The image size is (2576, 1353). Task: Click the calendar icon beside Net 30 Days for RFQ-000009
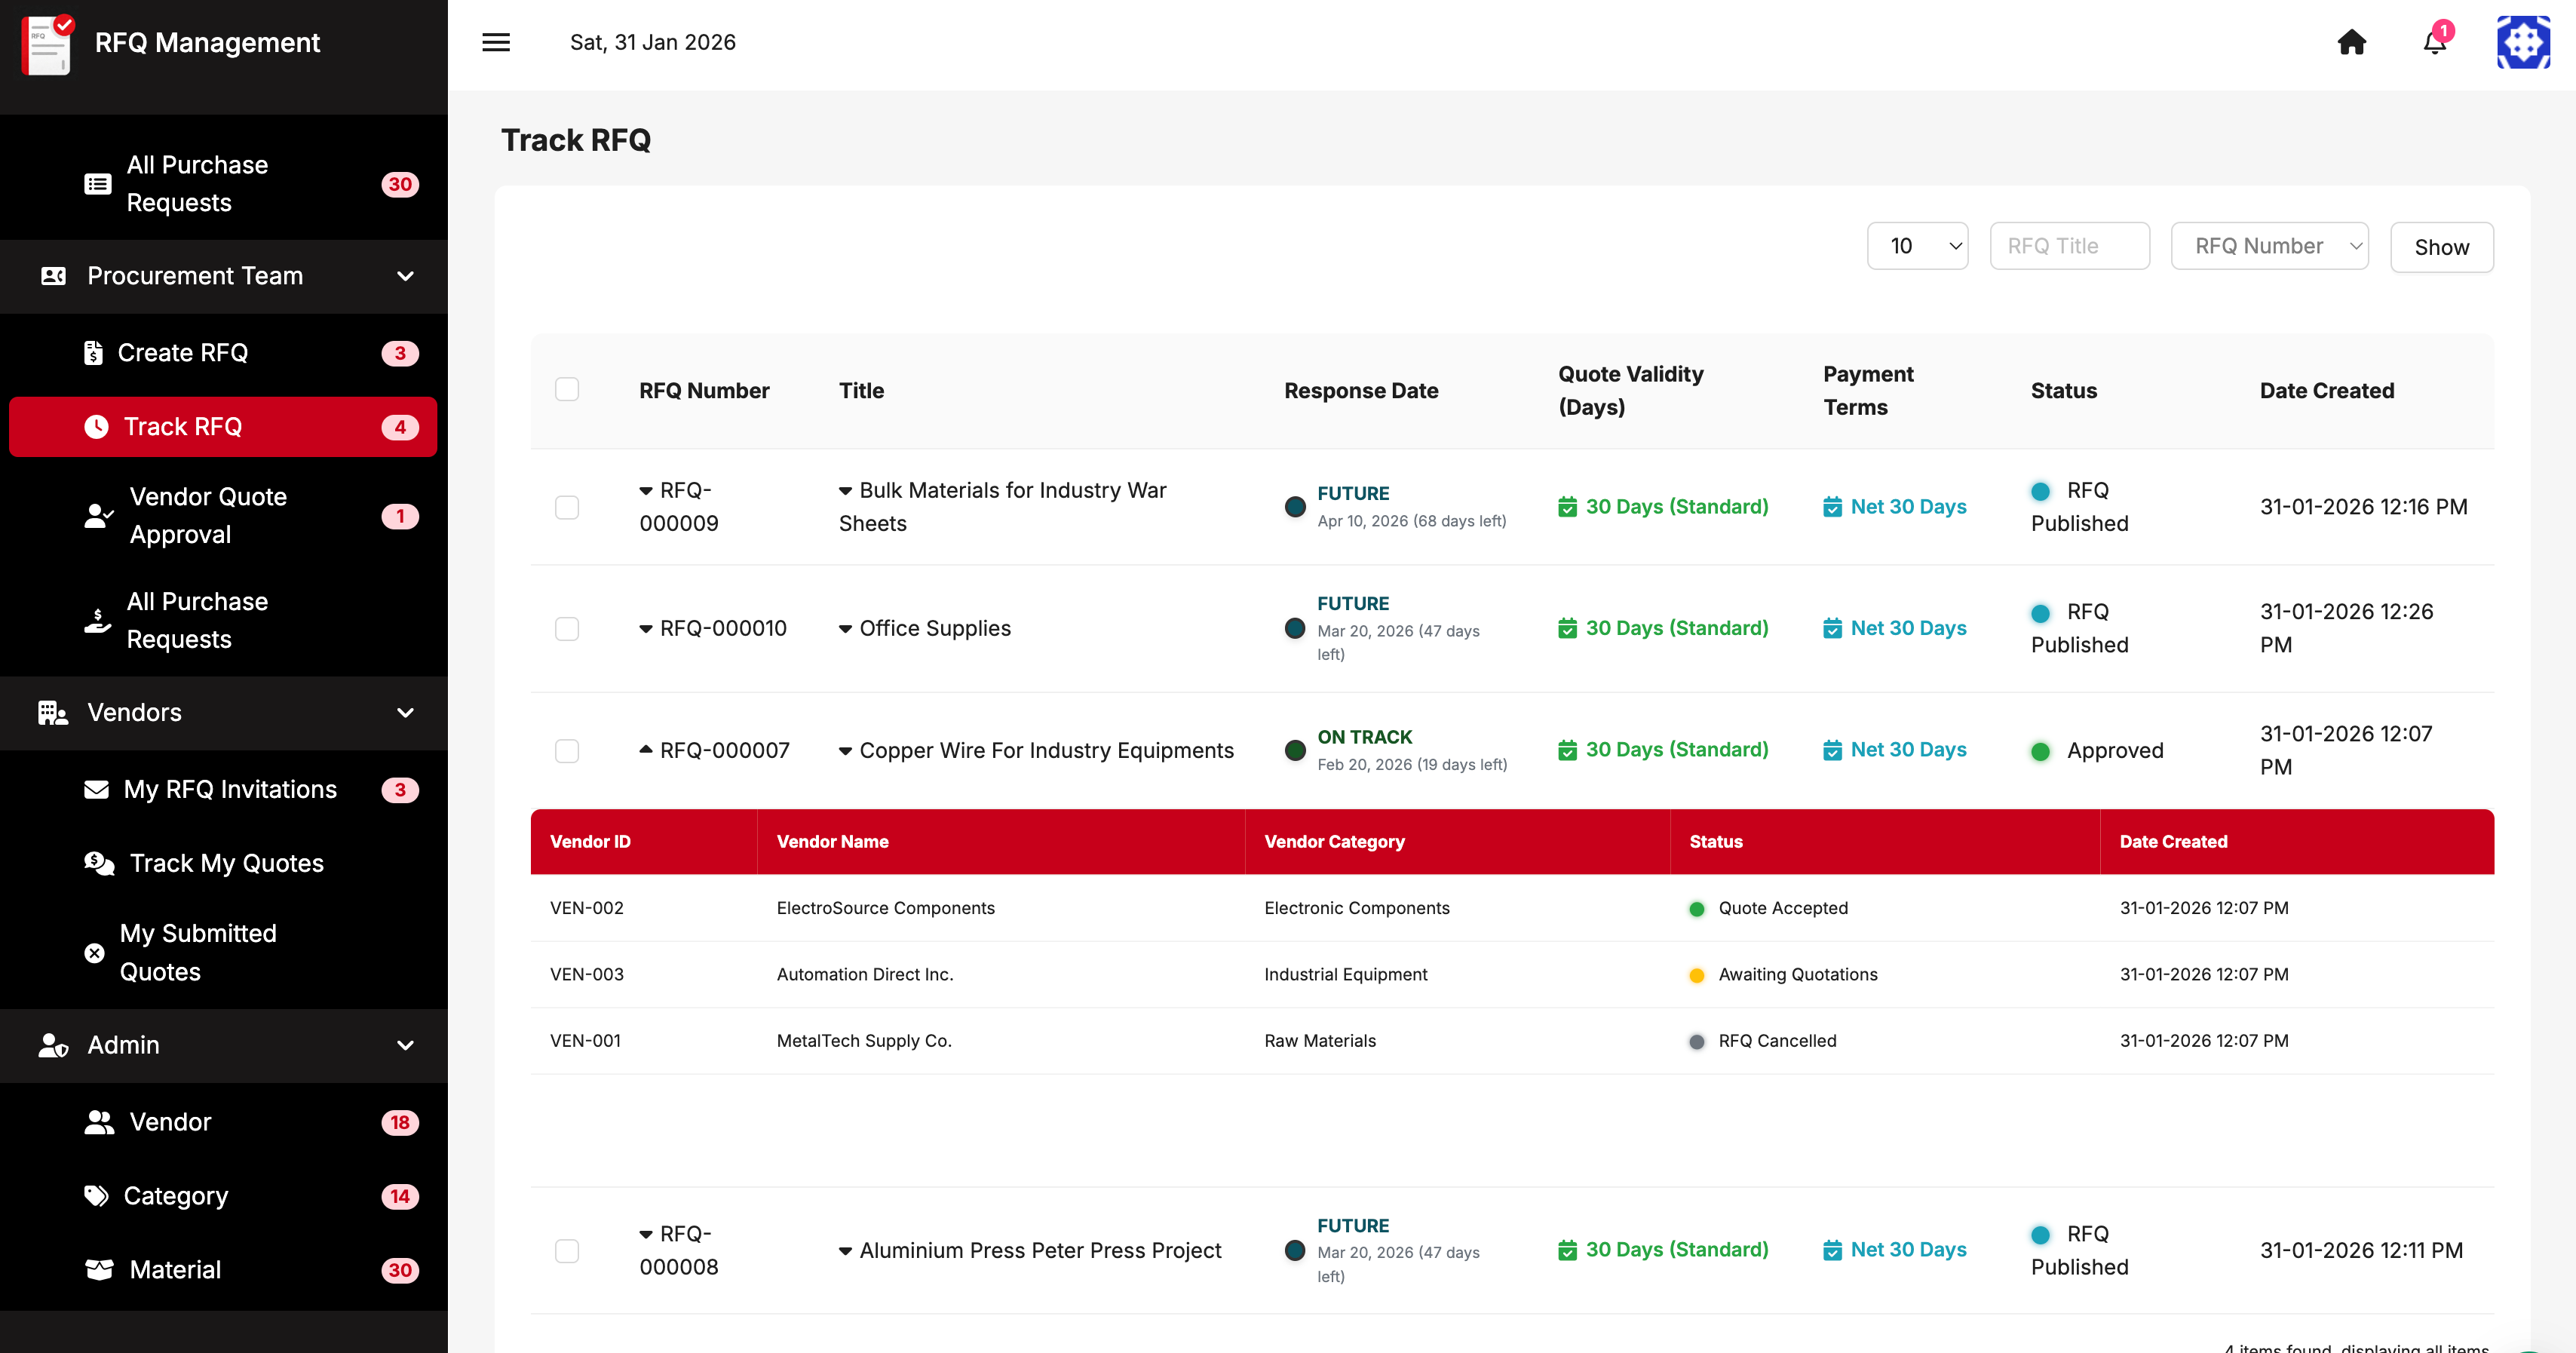(x=1832, y=507)
